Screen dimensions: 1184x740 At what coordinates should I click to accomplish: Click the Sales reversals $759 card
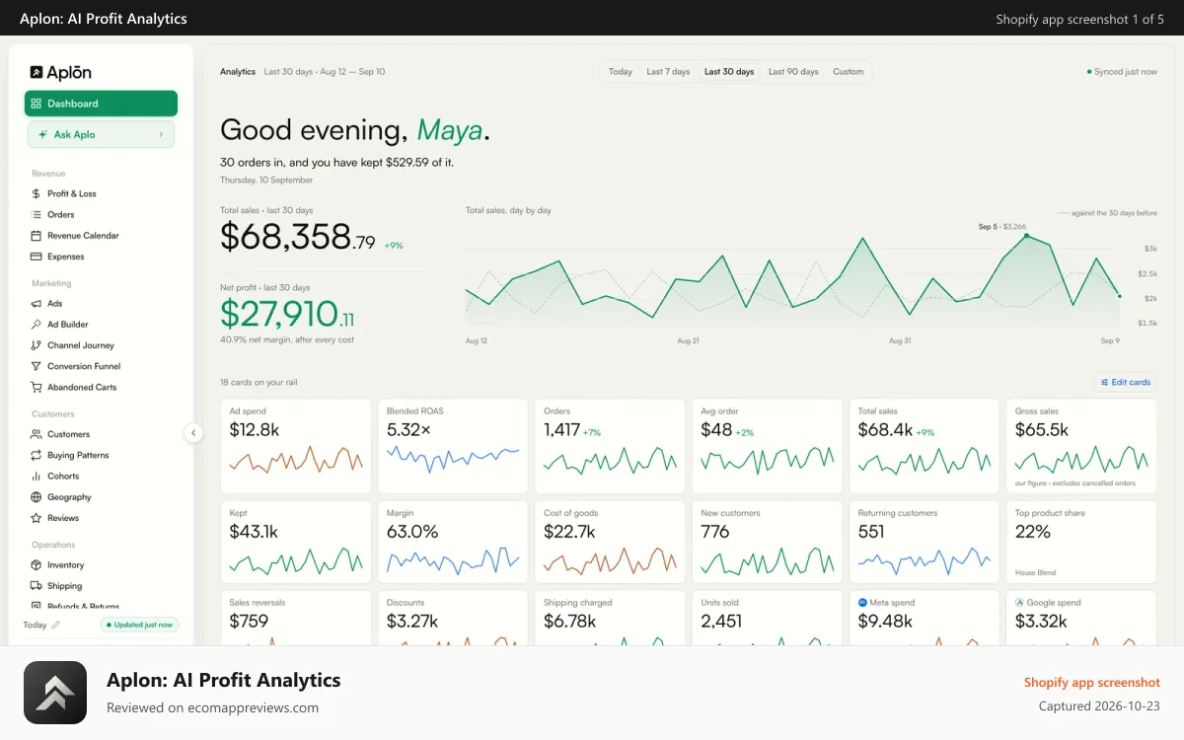[x=296, y=619]
